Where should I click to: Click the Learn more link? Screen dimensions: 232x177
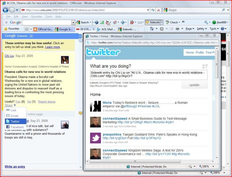(x=52, y=47)
